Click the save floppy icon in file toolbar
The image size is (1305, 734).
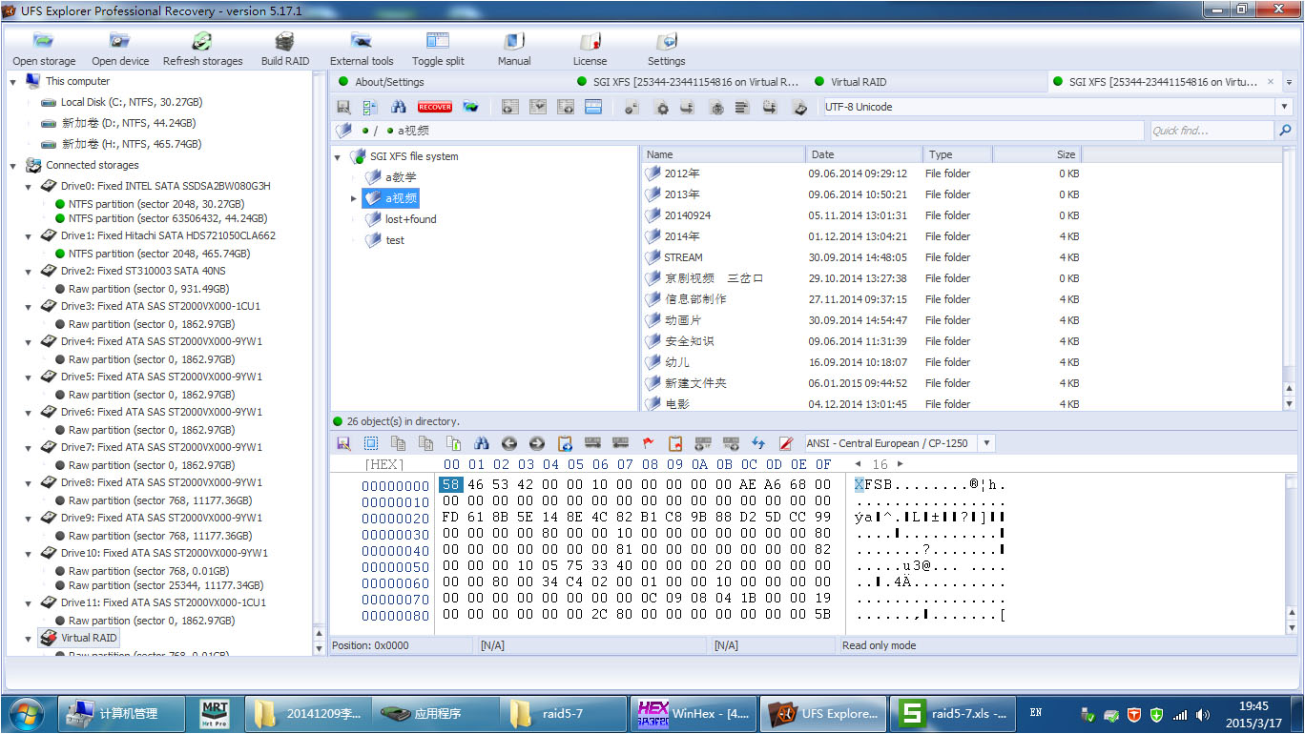point(343,107)
